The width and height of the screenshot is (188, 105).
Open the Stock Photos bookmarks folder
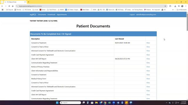[x=52, y=10]
